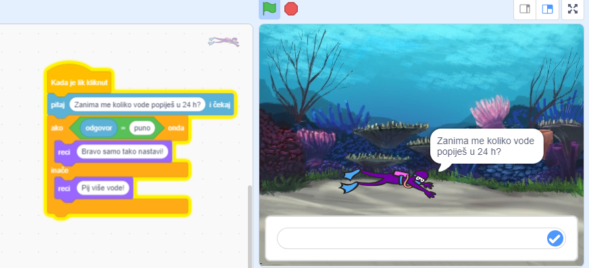
Task: Click the 'inače' label of if-else block
Action: point(59,170)
